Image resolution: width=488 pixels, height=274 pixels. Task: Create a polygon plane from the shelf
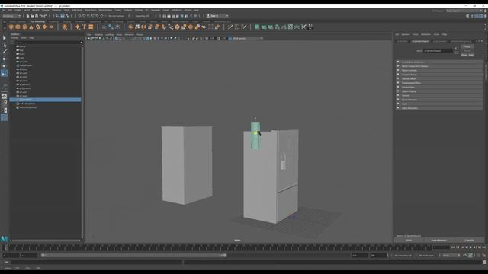[x=44, y=27]
